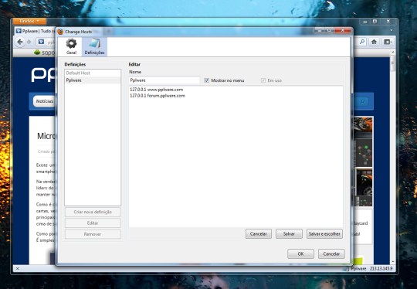Toggle the Em uso checkbox
Image resolution: width=417 pixels, height=289 pixels.
click(x=263, y=80)
